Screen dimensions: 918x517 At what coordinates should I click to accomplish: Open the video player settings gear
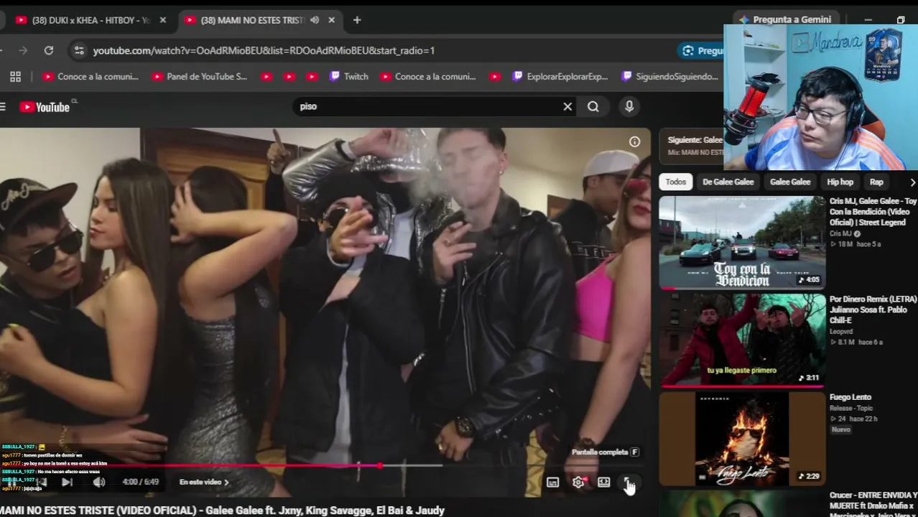(578, 482)
